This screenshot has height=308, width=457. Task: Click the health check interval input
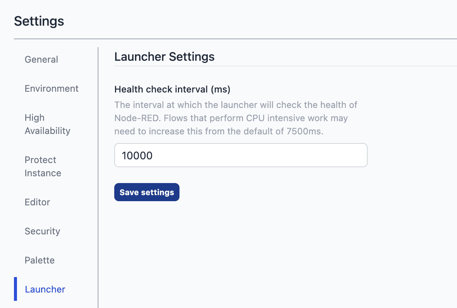pyautogui.click(x=241, y=155)
